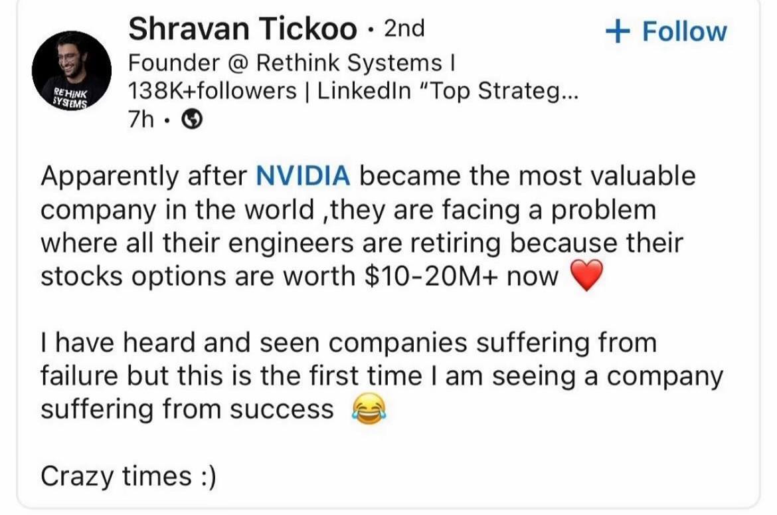This screenshot has width=777, height=515.
Task: Click the Follow button
Action: [666, 32]
